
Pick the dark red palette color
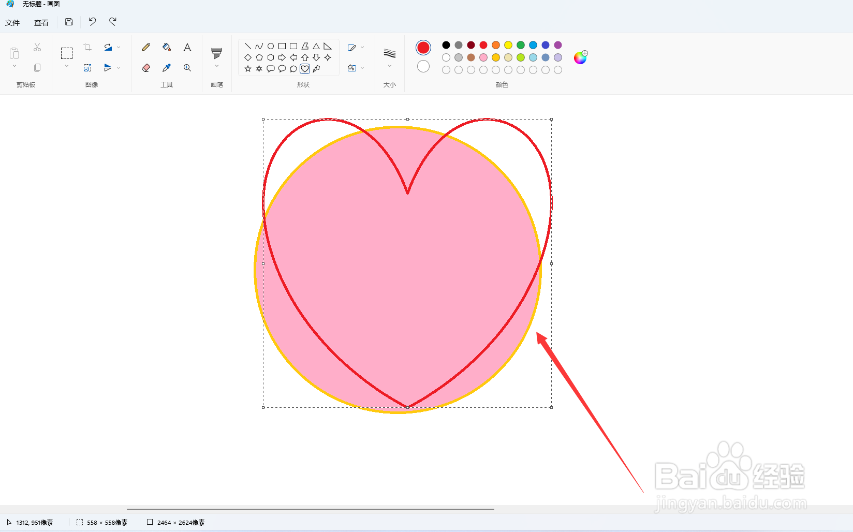pyautogui.click(x=471, y=45)
